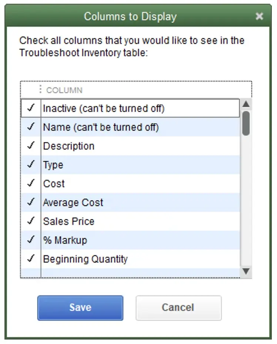Toggle the Type column checkmark
Screen dimensions: 277x344
pos(31,165)
